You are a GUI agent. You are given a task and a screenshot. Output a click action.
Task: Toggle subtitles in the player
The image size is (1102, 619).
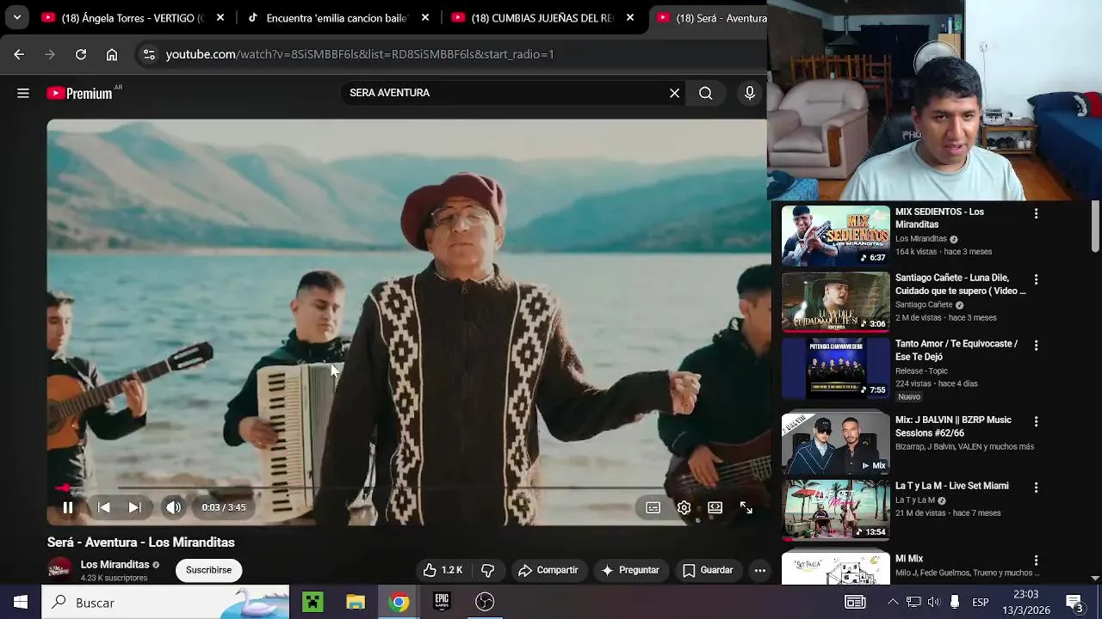pyautogui.click(x=653, y=507)
